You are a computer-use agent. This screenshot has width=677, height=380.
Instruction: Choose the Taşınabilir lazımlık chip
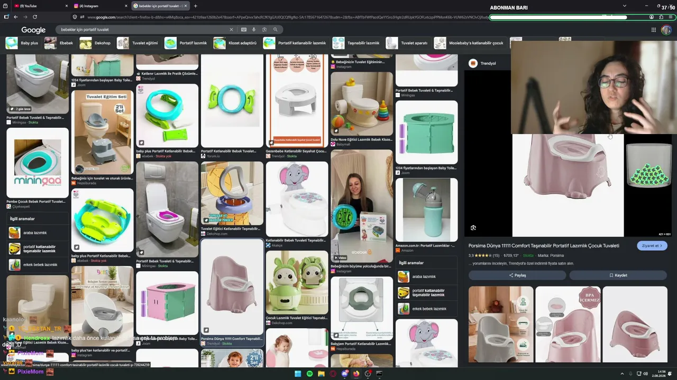click(356, 43)
